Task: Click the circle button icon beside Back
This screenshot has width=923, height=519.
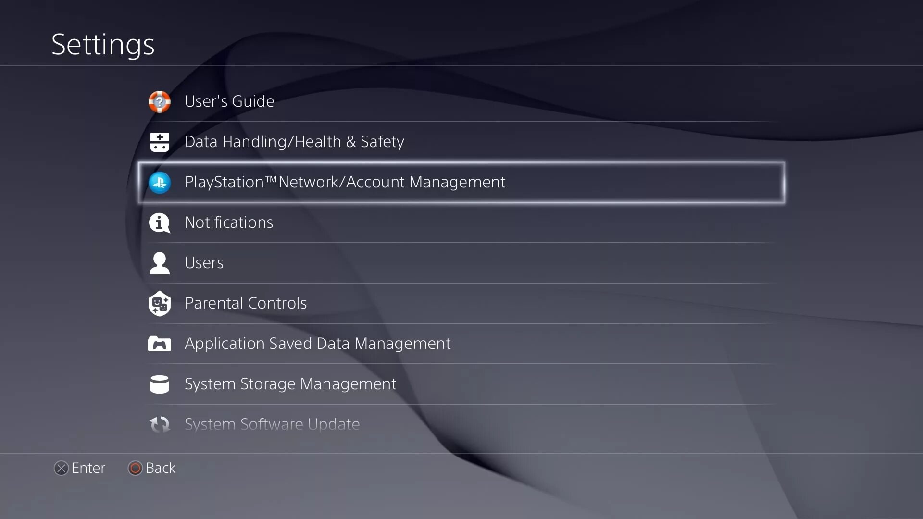Action: click(135, 468)
